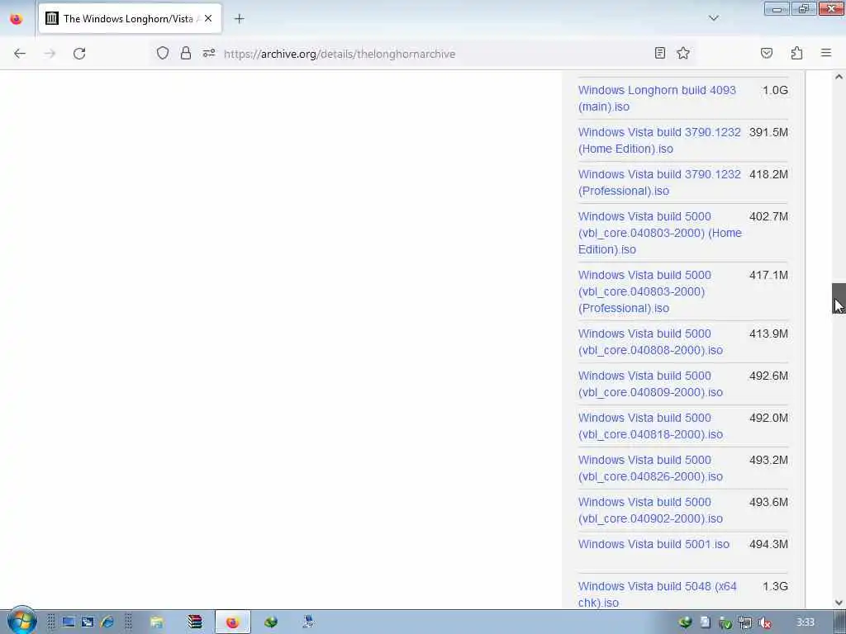Screen dimensions: 846x634
Task: Open the file explorer taskbar folder icon
Action: [156, 622]
